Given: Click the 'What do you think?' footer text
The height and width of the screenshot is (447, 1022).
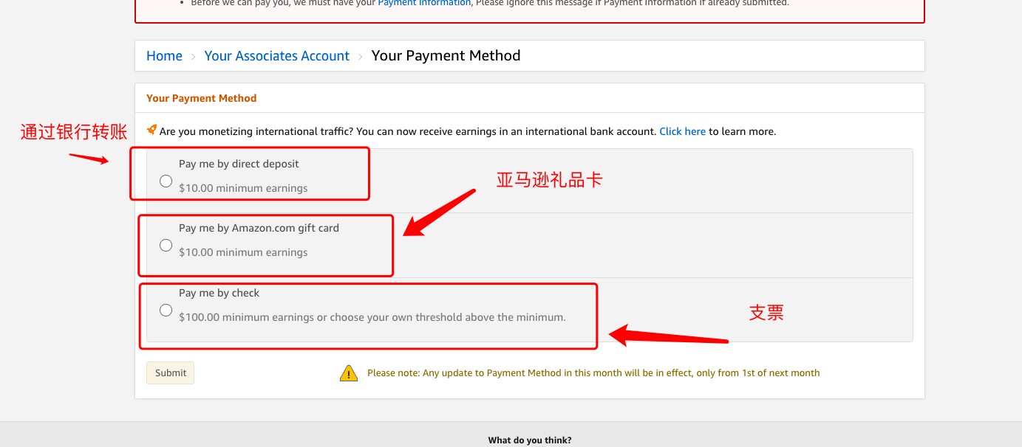Looking at the screenshot, I should tap(530, 440).
